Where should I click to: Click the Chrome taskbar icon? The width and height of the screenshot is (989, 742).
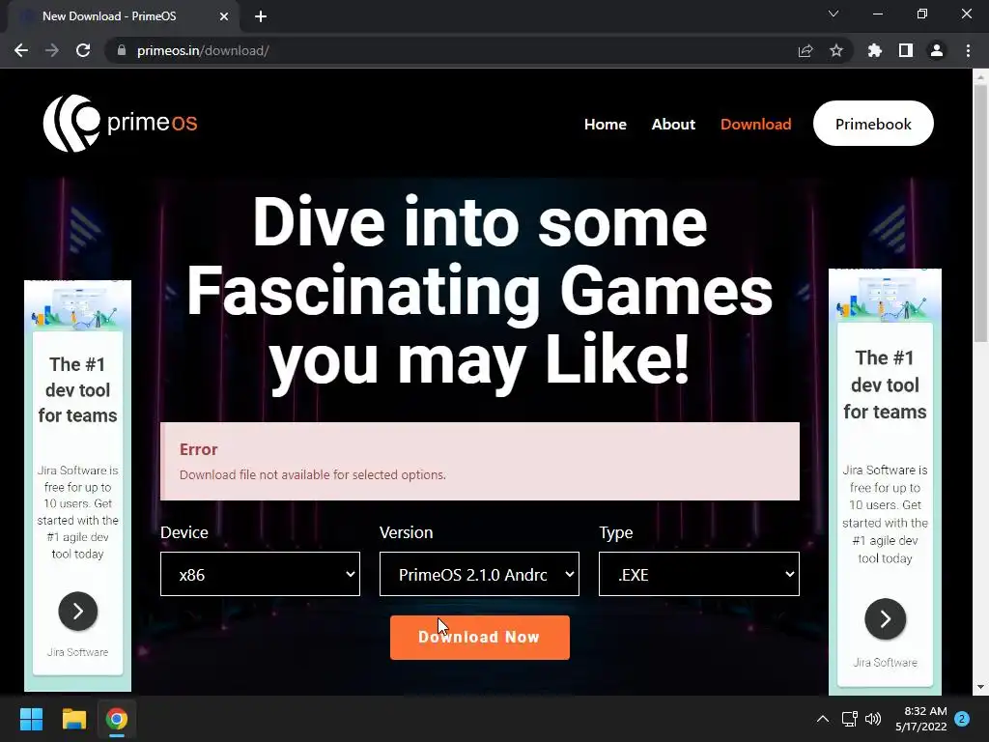click(117, 719)
